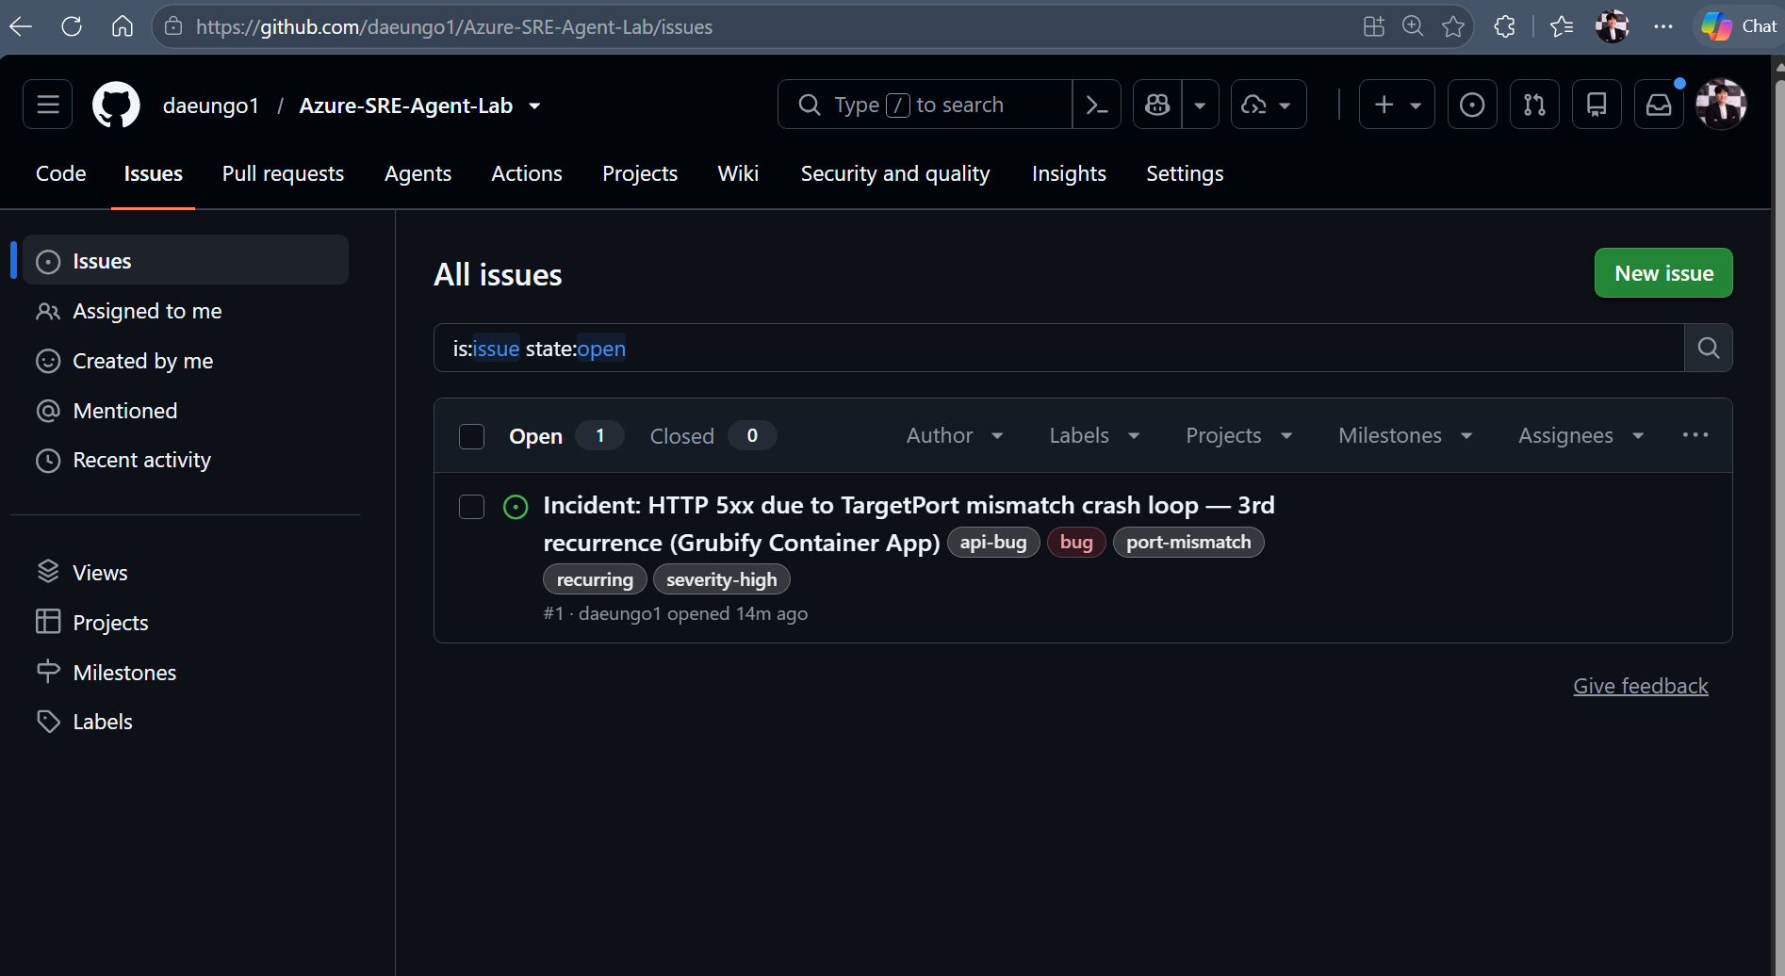
Task: Focus the Type / to search box
Action: pyautogui.click(x=925, y=105)
